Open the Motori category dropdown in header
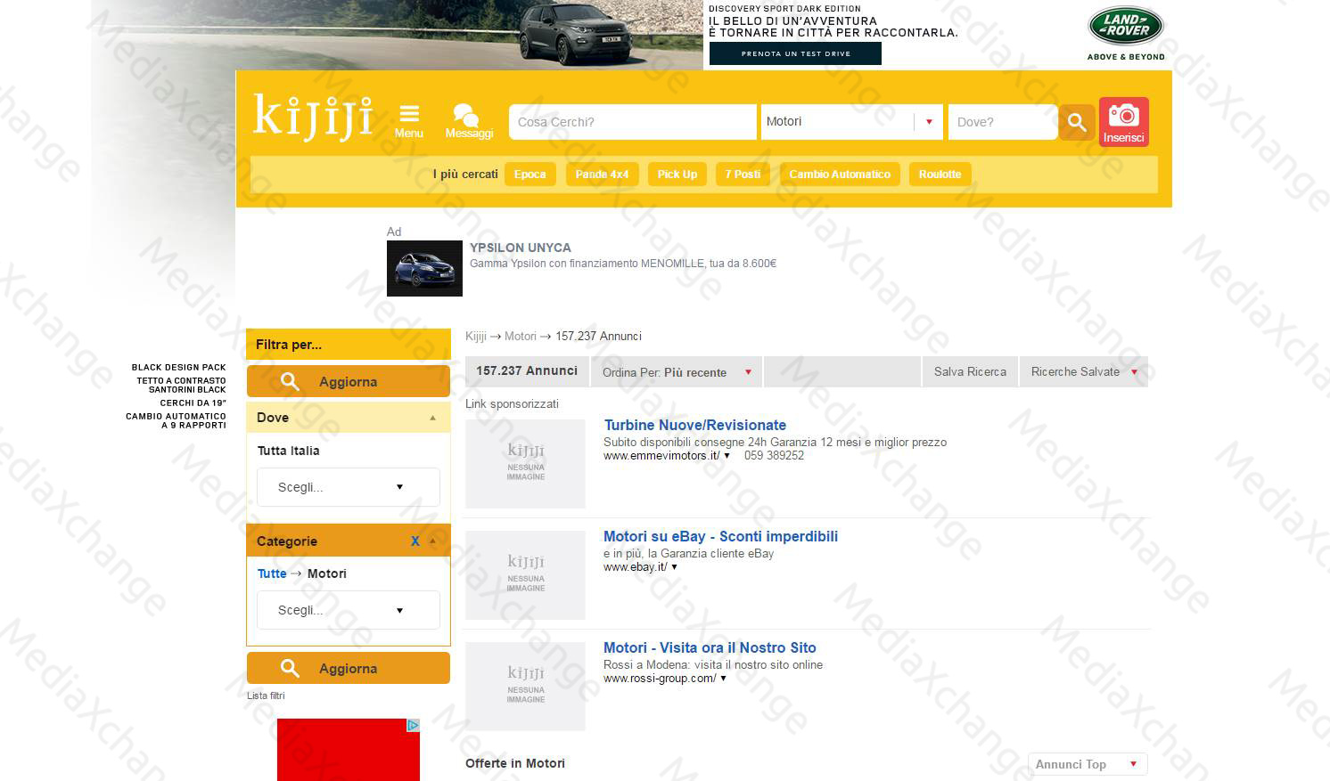 click(851, 122)
